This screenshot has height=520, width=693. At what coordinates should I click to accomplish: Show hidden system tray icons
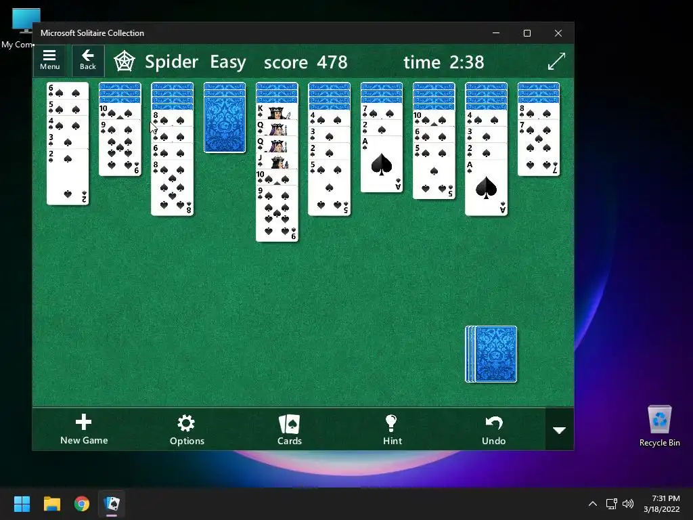point(593,504)
